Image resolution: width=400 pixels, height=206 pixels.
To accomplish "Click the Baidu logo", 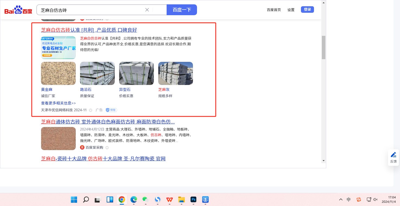I will pyautogui.click(x=18, y=10).
